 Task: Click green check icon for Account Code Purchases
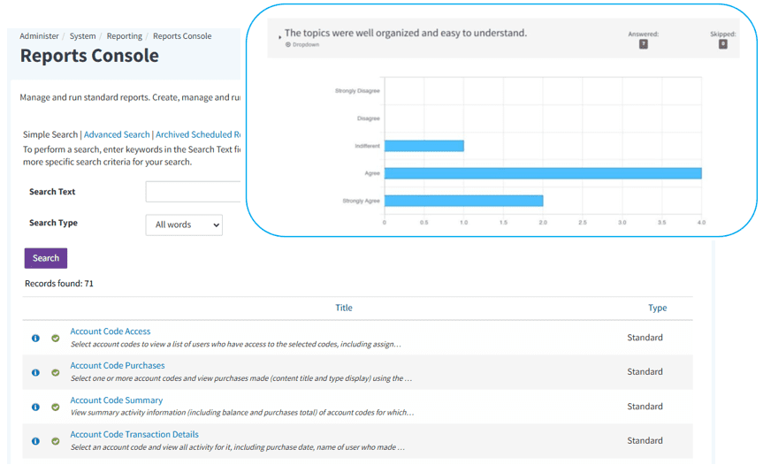56,372
